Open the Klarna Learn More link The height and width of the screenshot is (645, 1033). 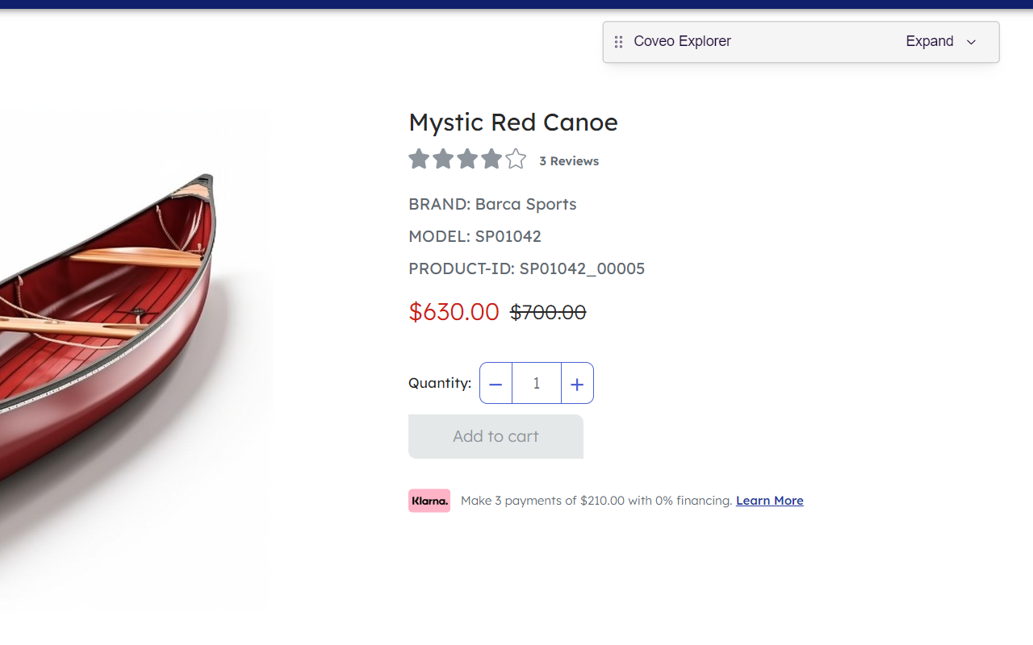click(x=769, y=501)
